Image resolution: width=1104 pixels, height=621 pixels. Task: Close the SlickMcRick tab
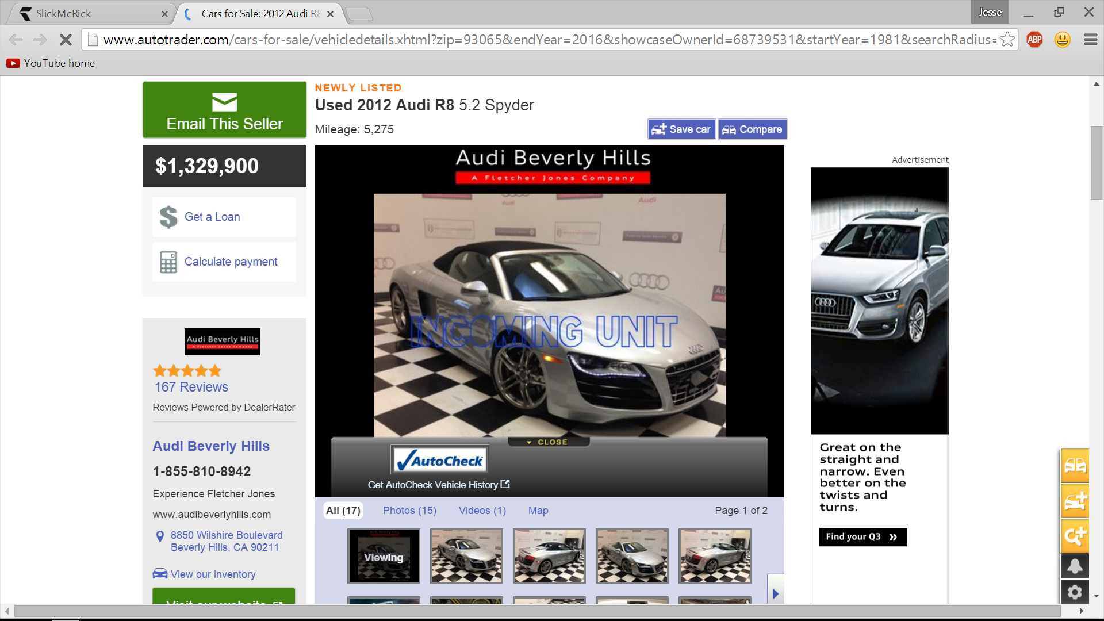coord(164,14)
